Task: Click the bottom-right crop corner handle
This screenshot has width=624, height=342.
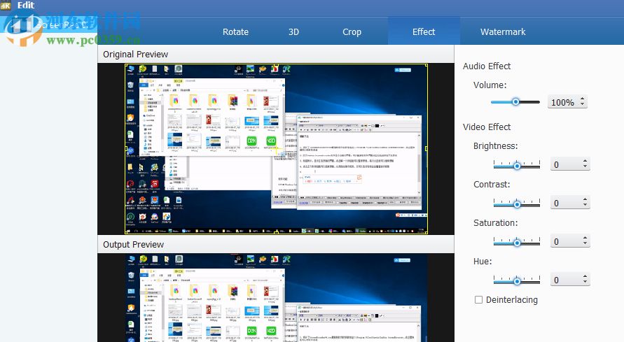Action: pyautogui.click(x=427, y=232)
